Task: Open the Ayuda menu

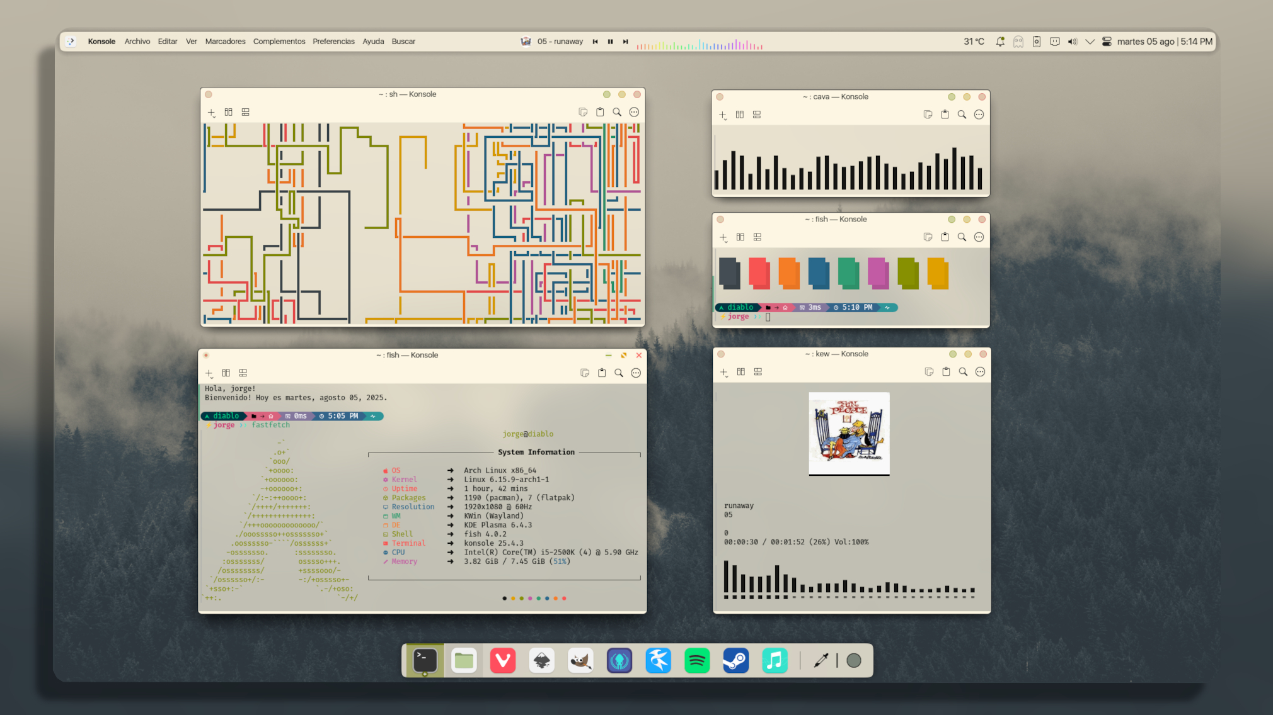Action: 373,42
